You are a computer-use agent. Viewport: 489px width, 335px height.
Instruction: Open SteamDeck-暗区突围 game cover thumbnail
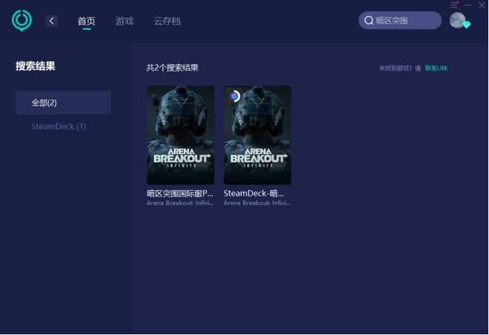(x=258, y=135)
